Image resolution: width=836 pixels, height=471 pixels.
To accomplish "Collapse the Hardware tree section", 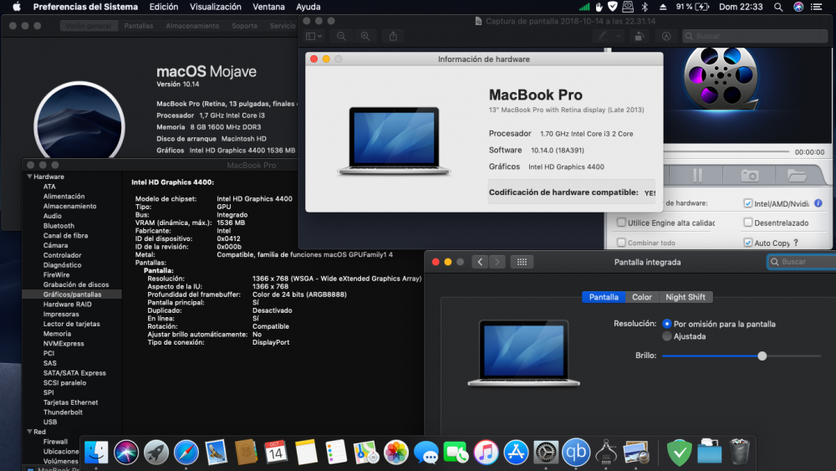I will 29,177.
